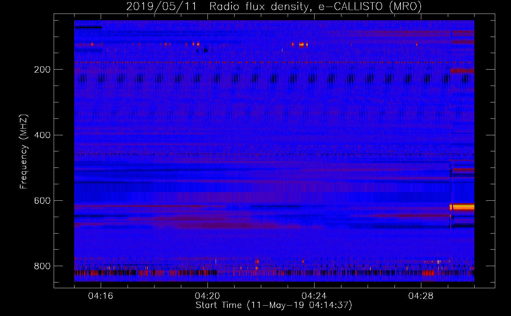
Task: Click the 600 frequency tick label
Action: [42, 201]
